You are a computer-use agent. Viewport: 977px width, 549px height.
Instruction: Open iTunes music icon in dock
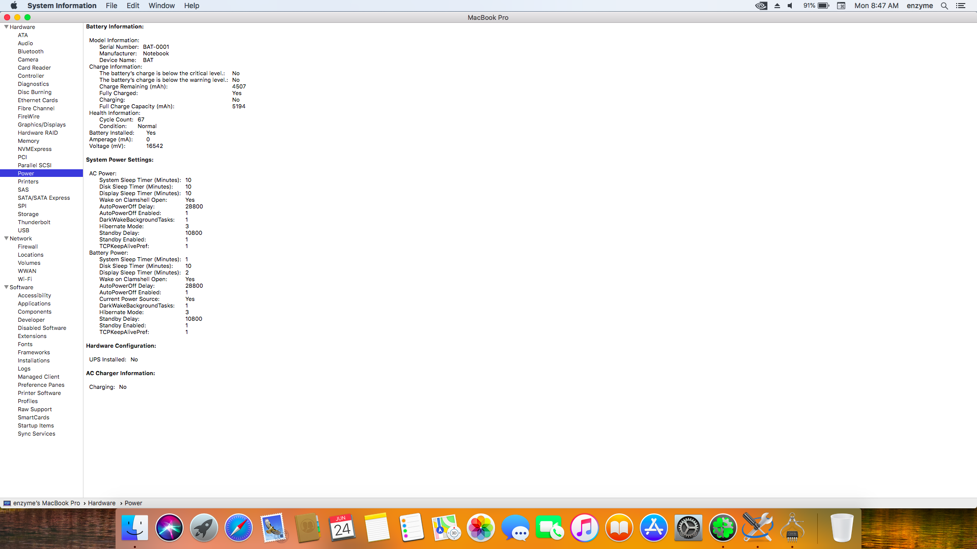(584, 528)
